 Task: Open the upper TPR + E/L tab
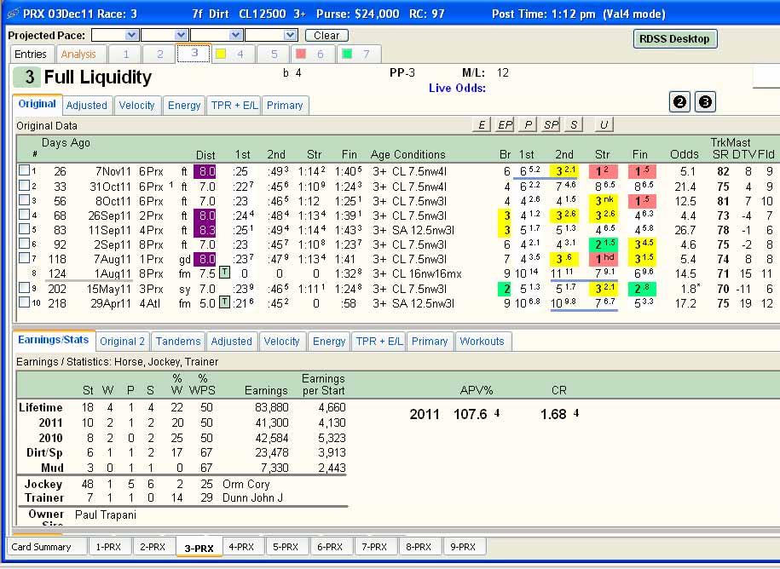[234, 106]
